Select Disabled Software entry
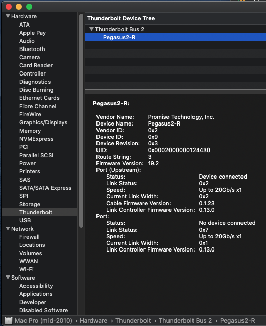The width and height of the screenshot is (266, 326). pyautogui.click(x=44, y=310)
